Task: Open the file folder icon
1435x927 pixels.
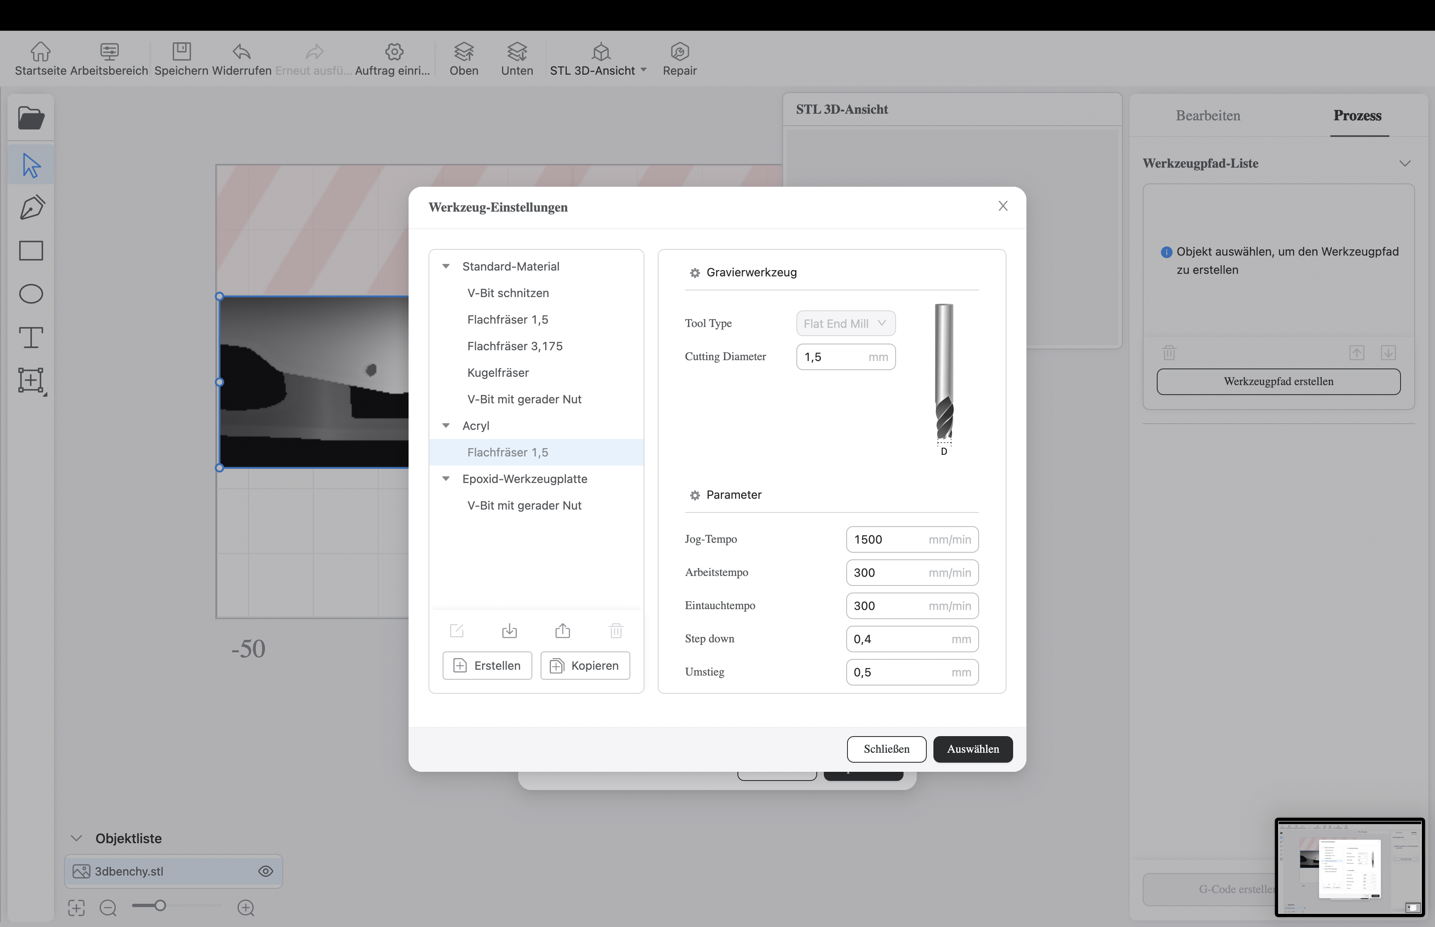Action: coord(31,118)
